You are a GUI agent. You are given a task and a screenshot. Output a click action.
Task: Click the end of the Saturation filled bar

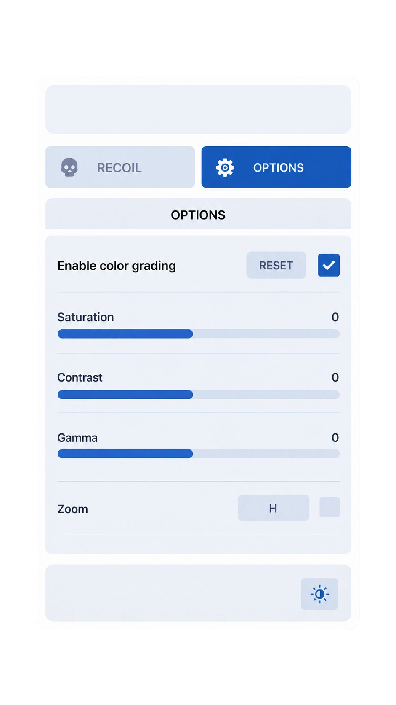coord(191,334)
